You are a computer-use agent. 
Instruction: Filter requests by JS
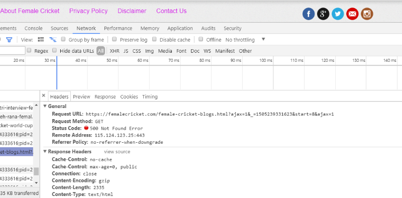click(x=126, y=51)
